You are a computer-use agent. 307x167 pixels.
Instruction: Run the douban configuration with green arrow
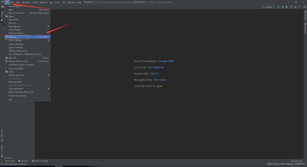tap(279, 7)
